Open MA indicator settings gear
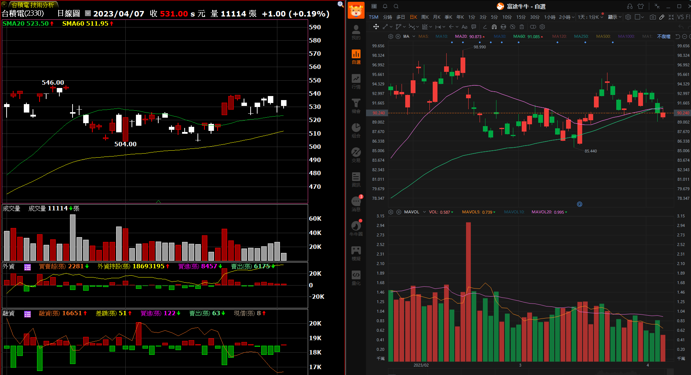The height and width of the screenshot is (375, 691). point(391,36)
